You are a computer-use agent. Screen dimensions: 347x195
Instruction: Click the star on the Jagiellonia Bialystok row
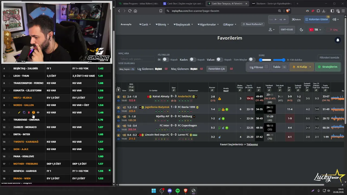(x=118, y=107)
